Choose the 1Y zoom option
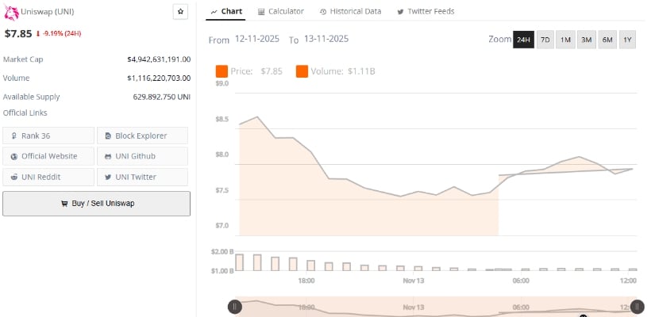 coord(627,40)
